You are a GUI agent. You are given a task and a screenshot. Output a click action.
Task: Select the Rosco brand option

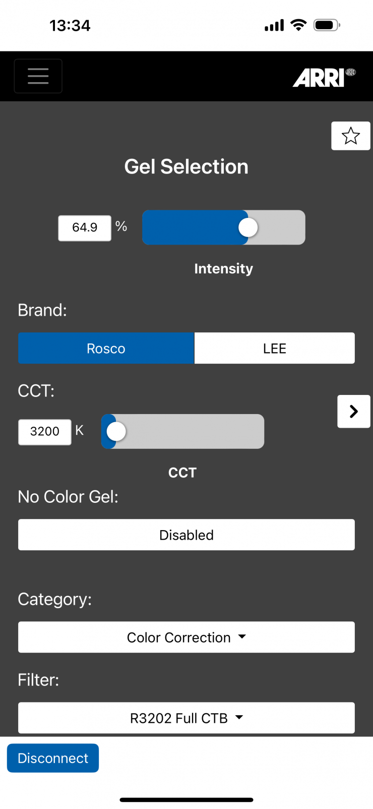point(106,349)
